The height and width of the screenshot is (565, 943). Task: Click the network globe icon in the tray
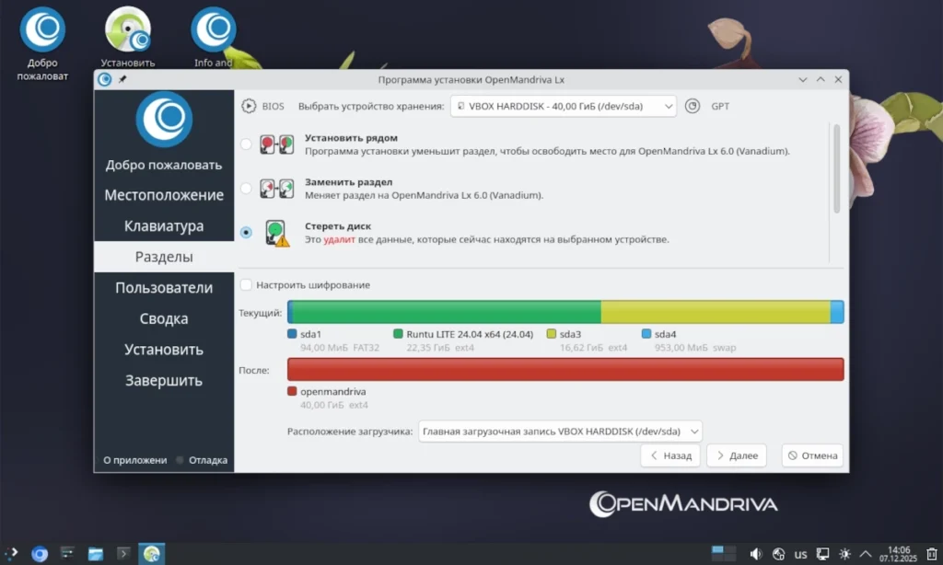tap(779, 554)
